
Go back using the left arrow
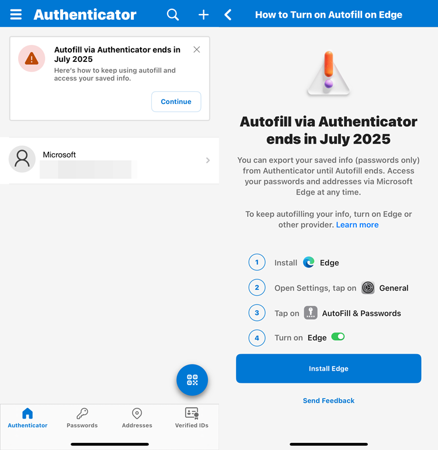(228, 15)
